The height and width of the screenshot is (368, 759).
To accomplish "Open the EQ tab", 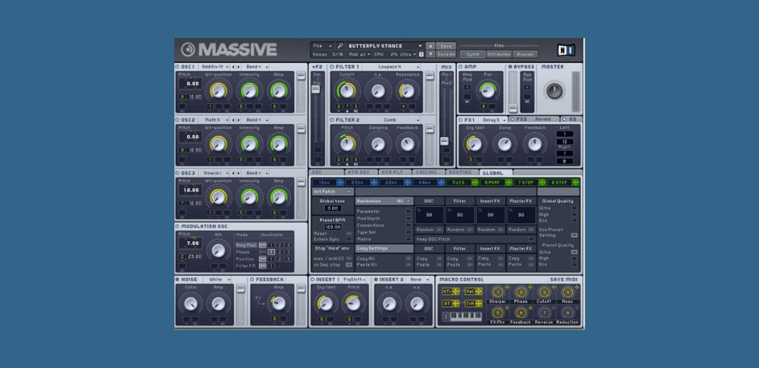I will (572, 119).
